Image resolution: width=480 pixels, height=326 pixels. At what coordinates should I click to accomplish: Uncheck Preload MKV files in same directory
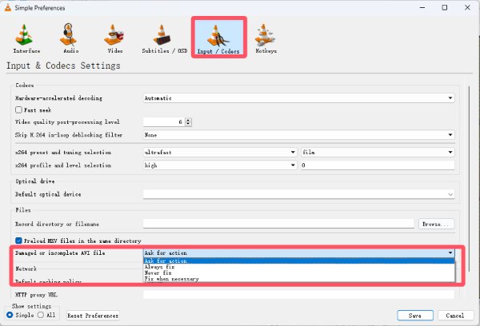coord(18,241)
